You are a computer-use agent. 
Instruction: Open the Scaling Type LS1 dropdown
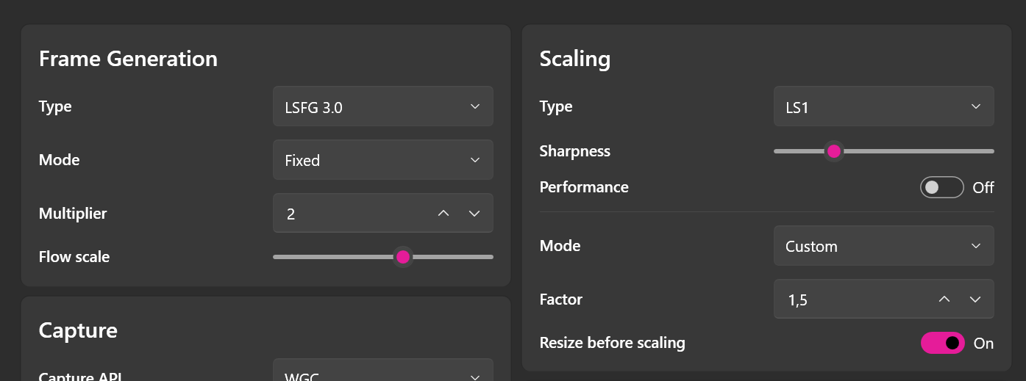[883, 107]
